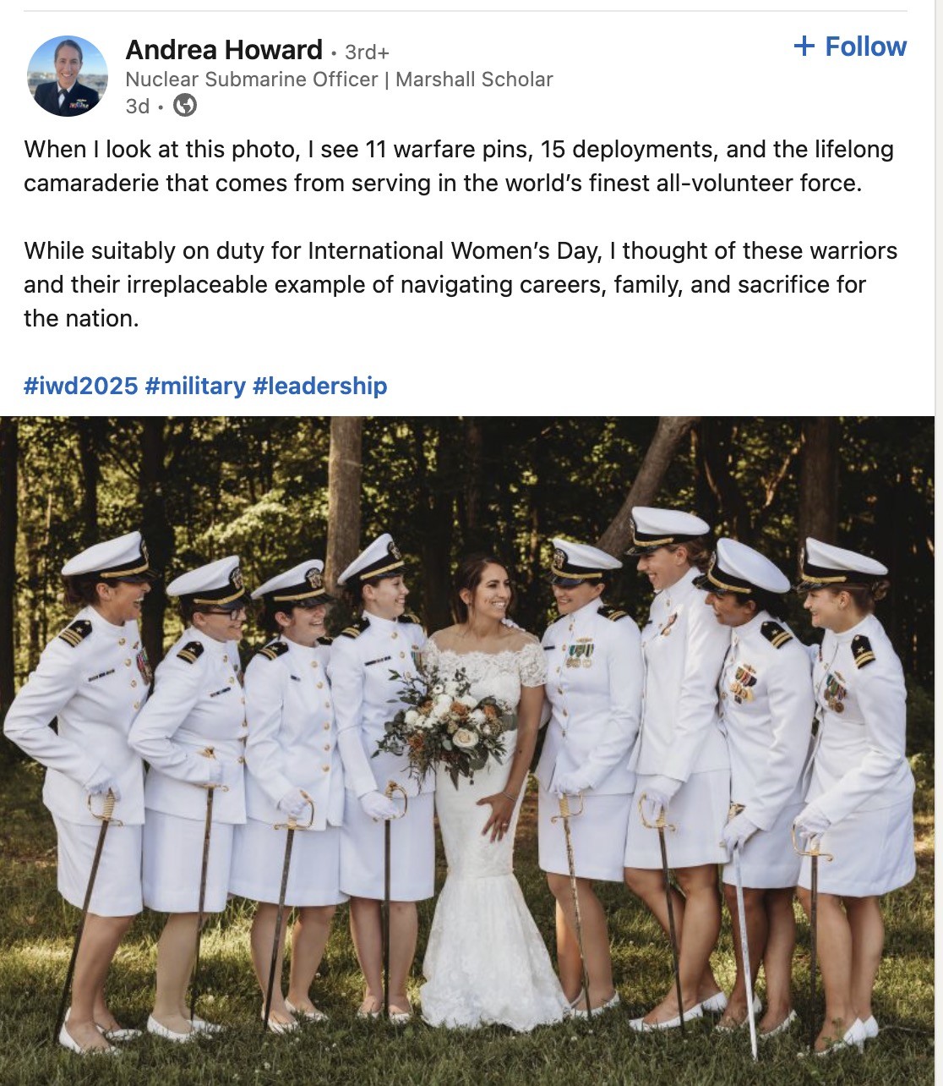Viewport: 943px width, 1086px height.
Task: Open the #military hashtag
Action: pos(195,386)
